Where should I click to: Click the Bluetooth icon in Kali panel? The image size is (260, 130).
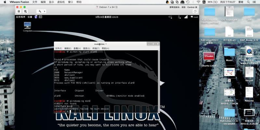(x=179, y=17)
